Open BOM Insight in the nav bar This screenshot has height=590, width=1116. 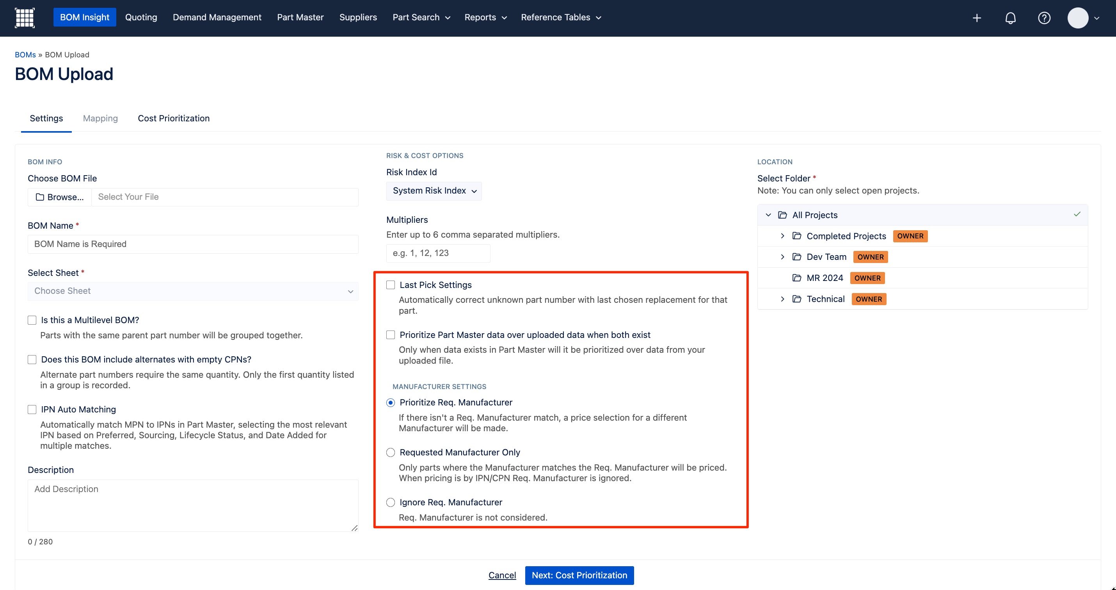pos(84,17)
